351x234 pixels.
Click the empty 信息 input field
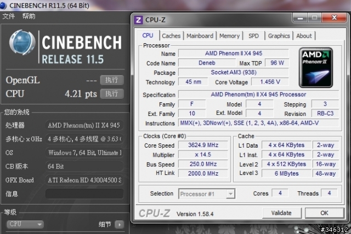click(x=84, y=194)
